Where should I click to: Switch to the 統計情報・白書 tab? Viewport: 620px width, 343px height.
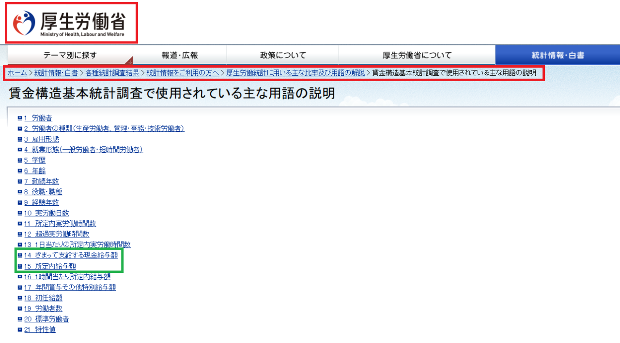click(558, 55)
